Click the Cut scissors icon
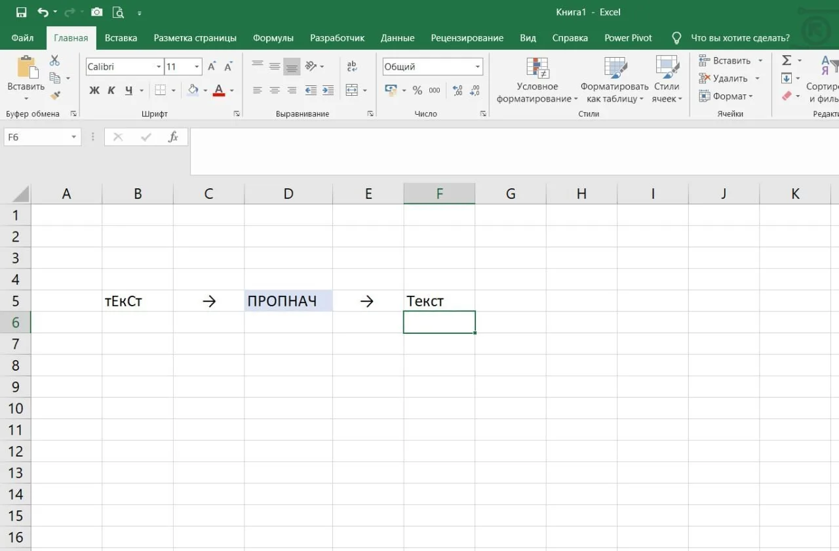Screen dimensions: 839x551 pos(55,61)
